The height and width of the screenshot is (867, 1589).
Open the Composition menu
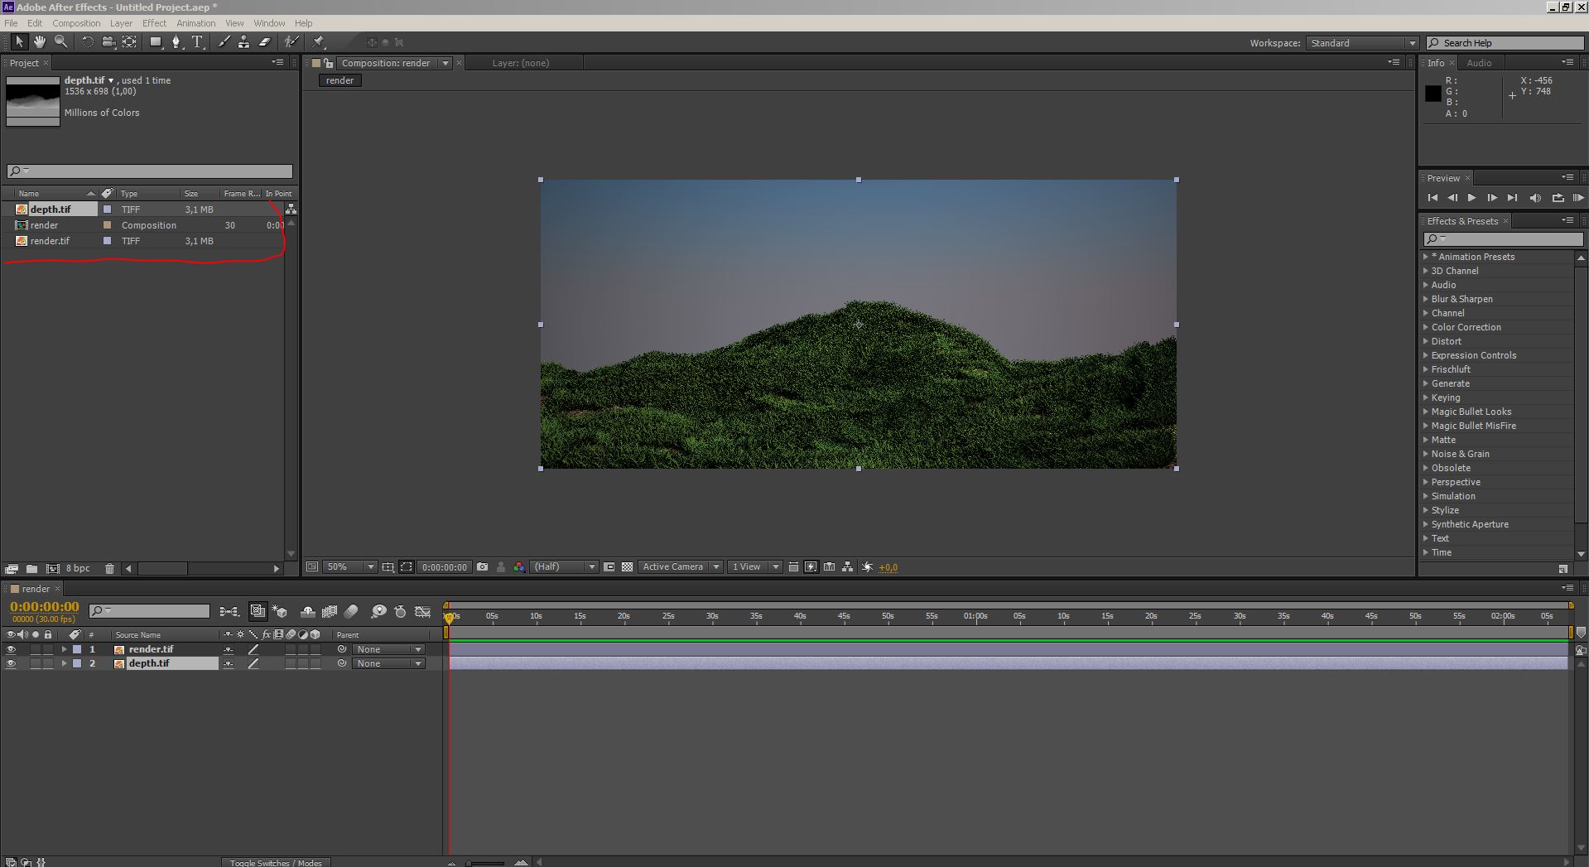pyautogui.click(x=76, y=23)
